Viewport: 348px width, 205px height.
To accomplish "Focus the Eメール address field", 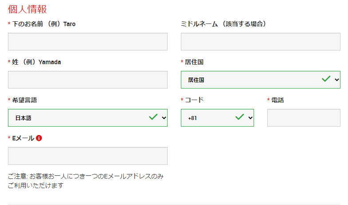I will pos(88,156).
